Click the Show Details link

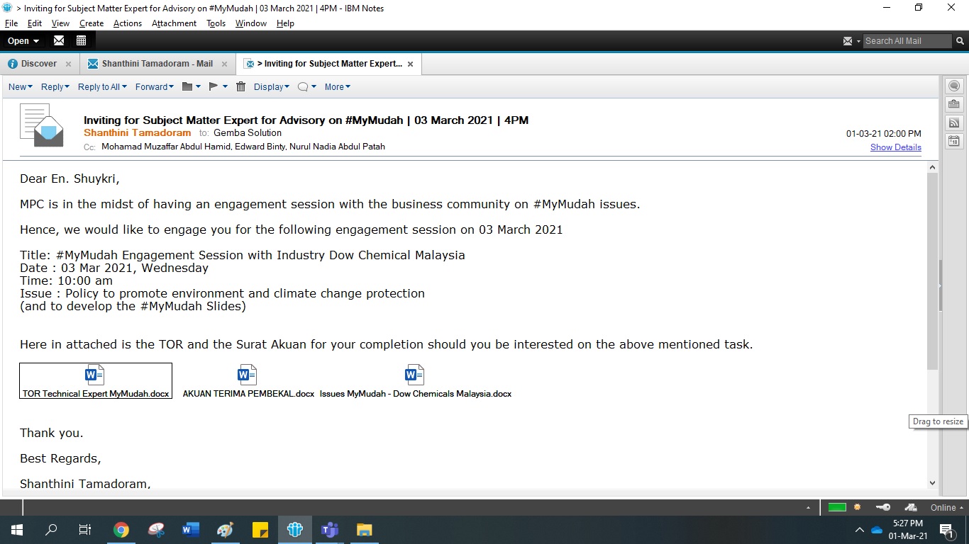tap(895, 147)
